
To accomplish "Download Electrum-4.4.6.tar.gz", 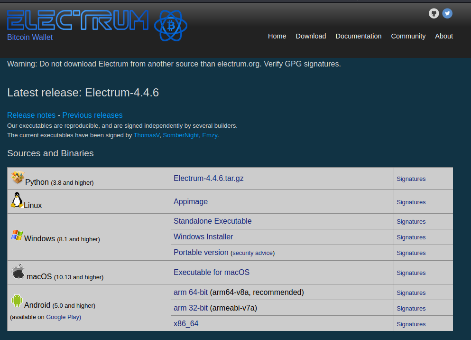I will (x=208, y=178).
